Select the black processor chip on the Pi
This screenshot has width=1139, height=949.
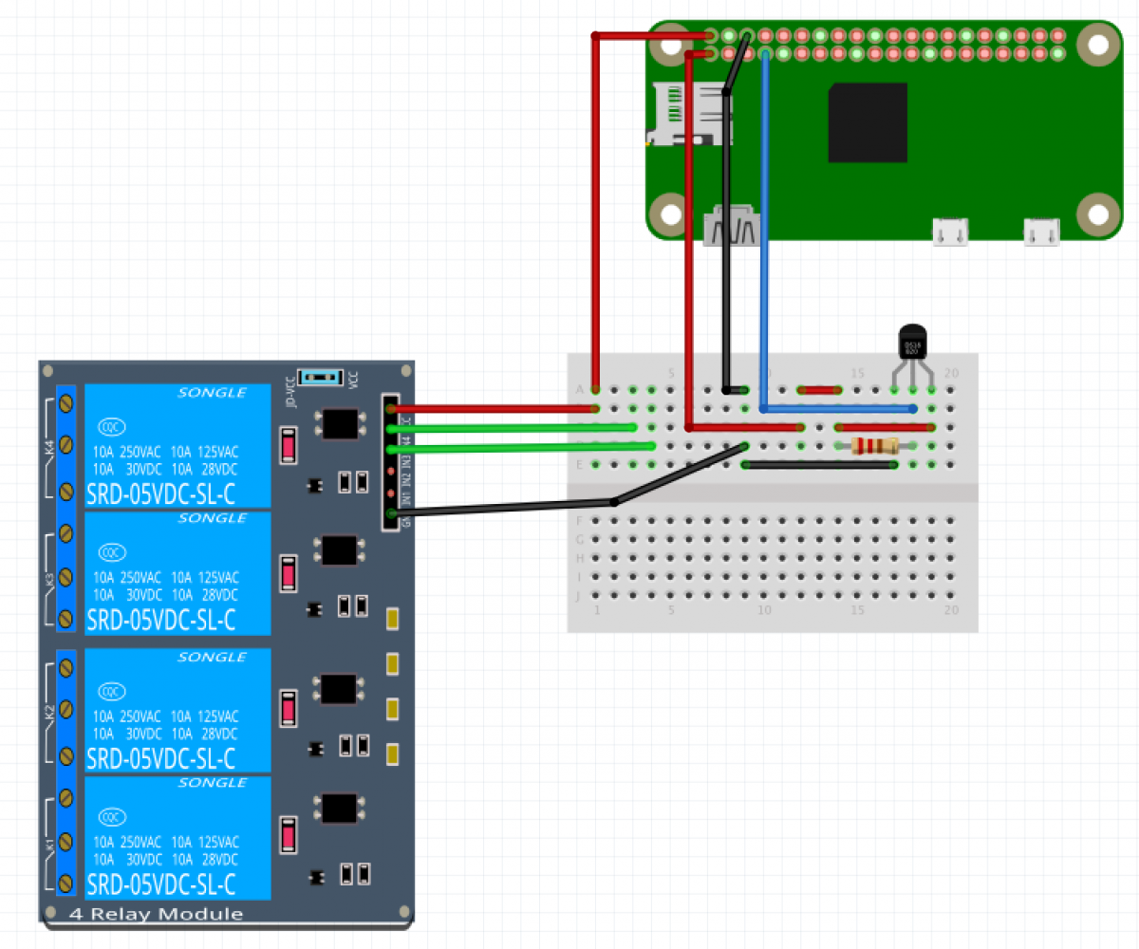coord(868,122)
